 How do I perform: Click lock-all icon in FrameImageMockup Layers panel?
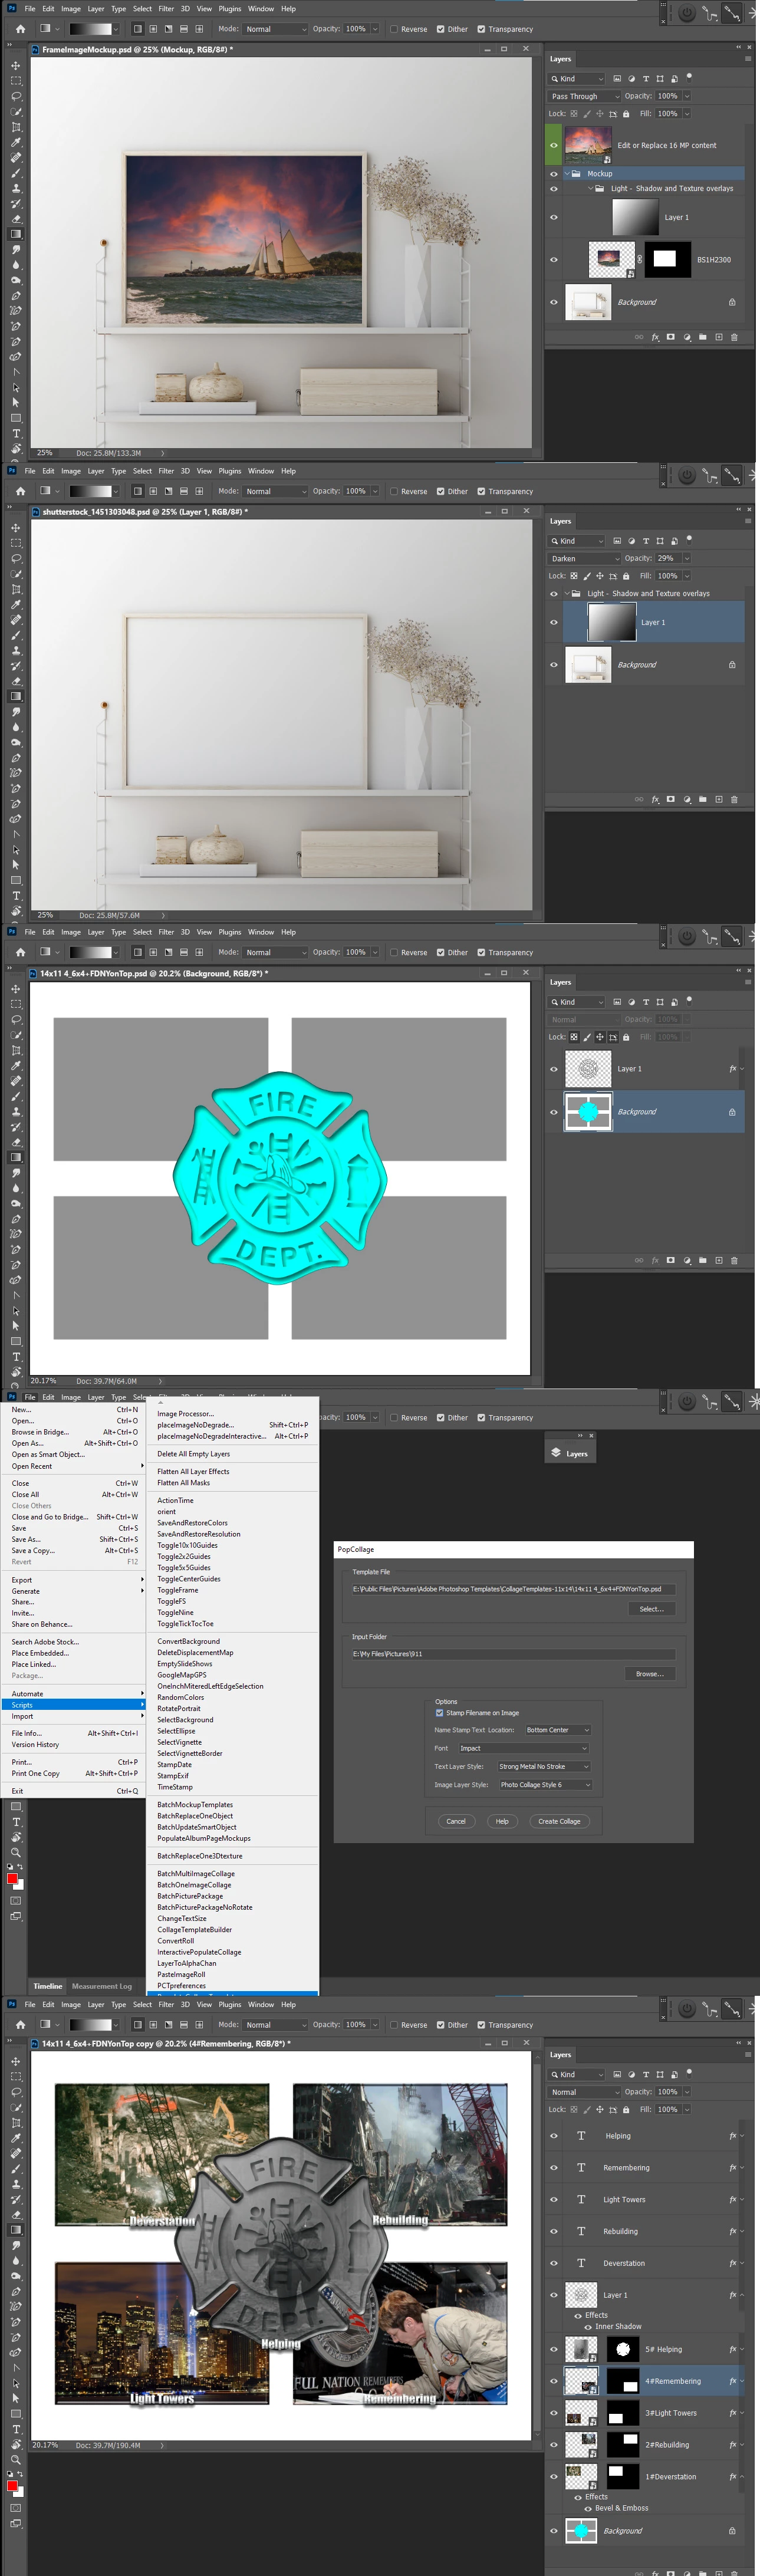point(626,114)
